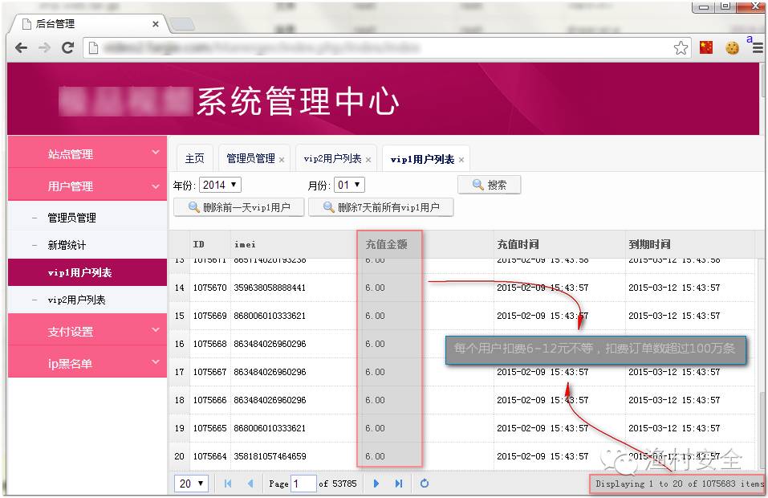
Task: Go to first page arrow
Action: coord(228,484)
